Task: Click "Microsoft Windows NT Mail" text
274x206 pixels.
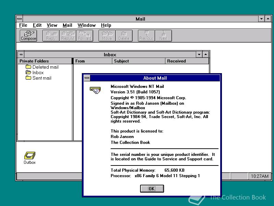Action: (x=137, y=87)
